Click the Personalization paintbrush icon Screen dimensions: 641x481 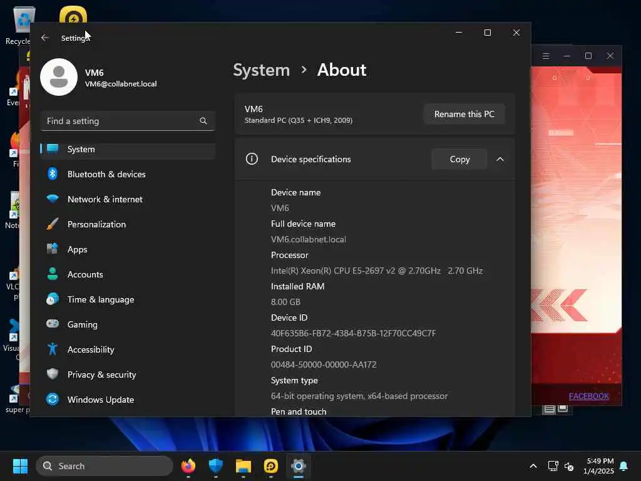pyautogui.click(x=53, y=224)
